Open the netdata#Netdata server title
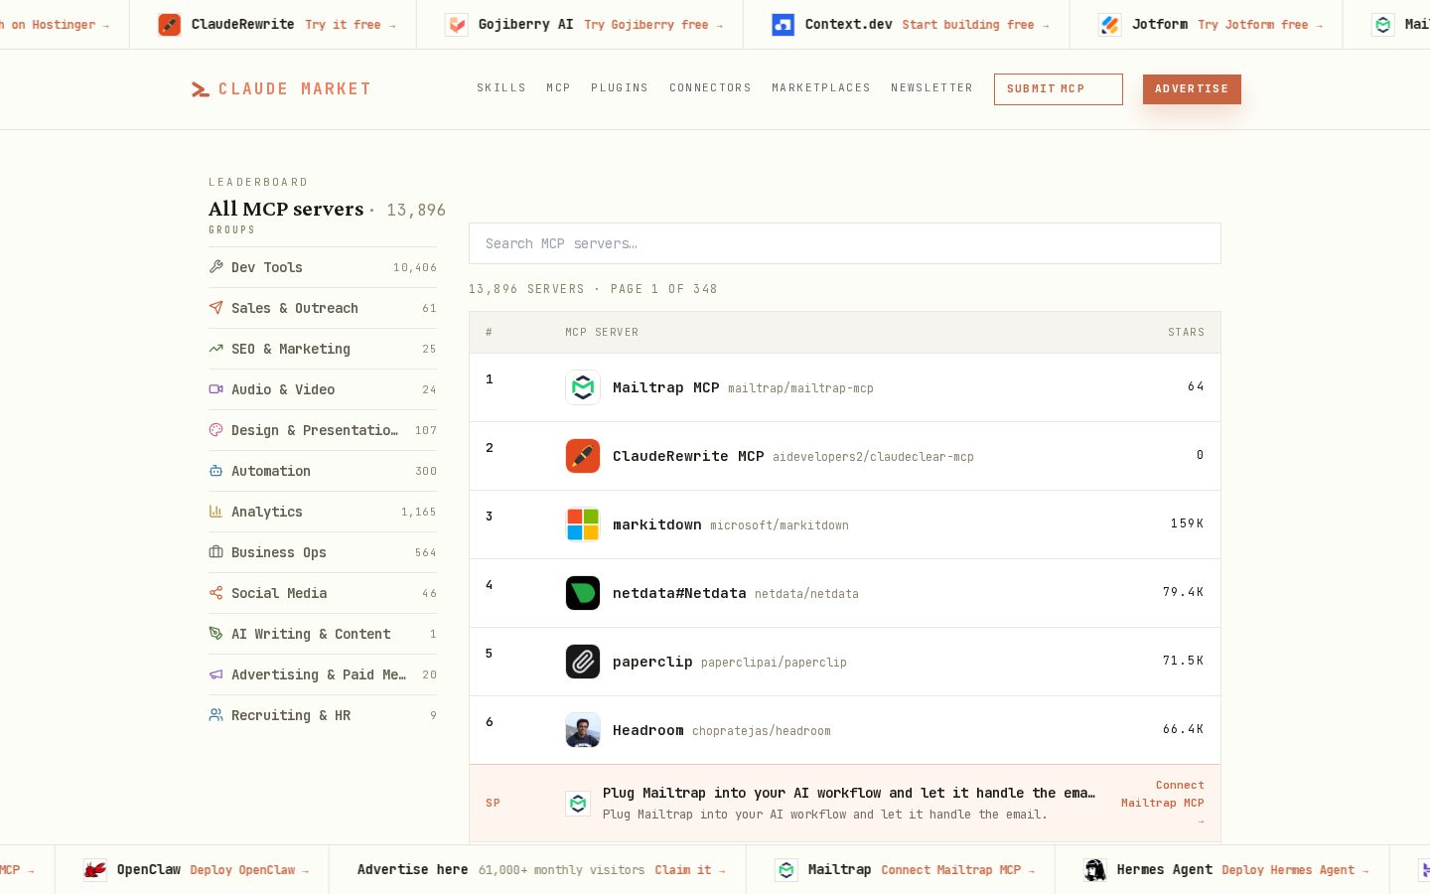Image resolution: width=1430 pixels, height=894 pixels. [x=679, y=593]
